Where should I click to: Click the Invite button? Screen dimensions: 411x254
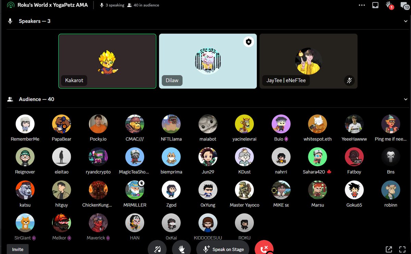pos(18,249)
